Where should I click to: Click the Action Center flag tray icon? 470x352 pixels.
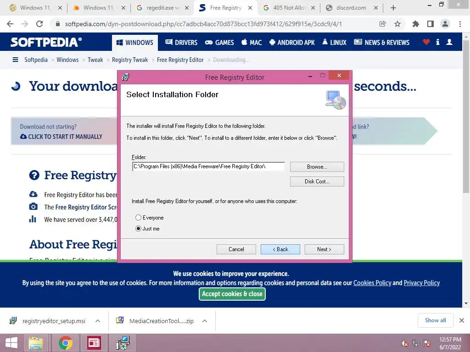tap(427, 343)
